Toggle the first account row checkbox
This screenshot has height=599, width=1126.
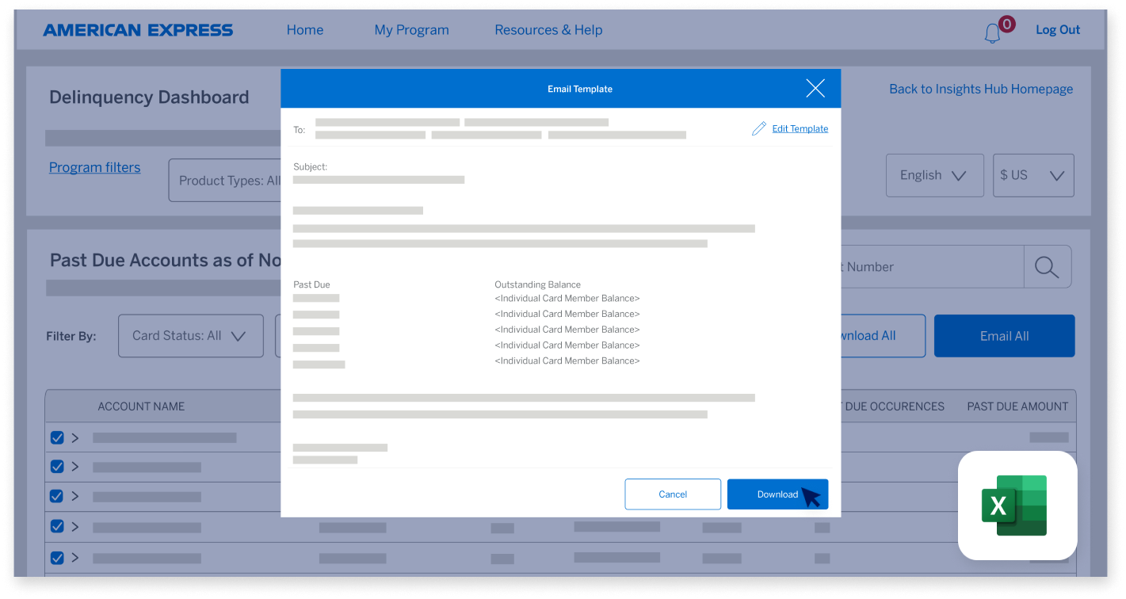click(x=57, y=437)
